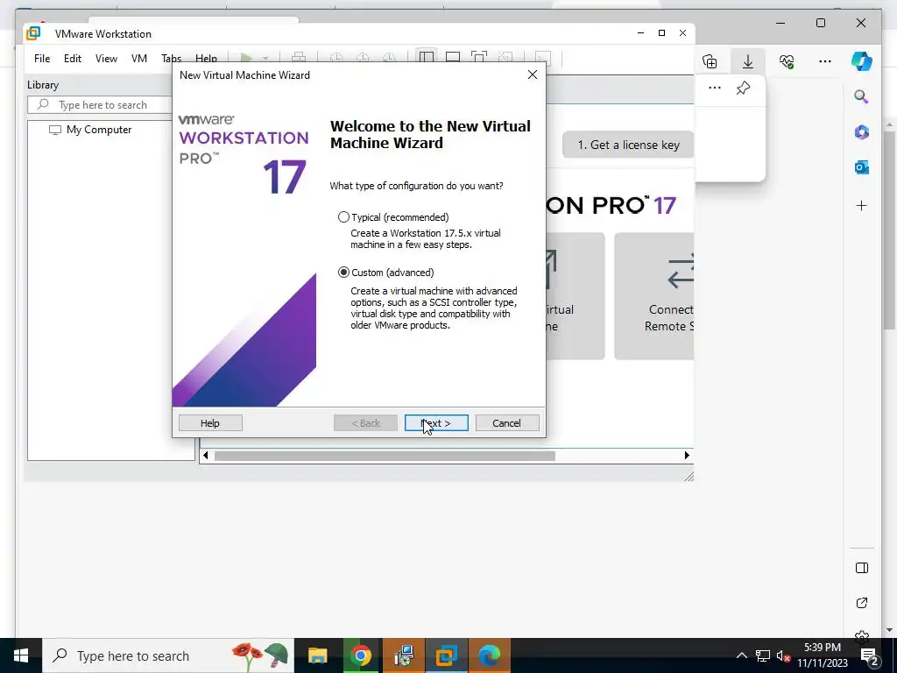Screen dimensions: 897x673
Task: Select the Custom (advanced) radio button
Action: tap(343, 273)
